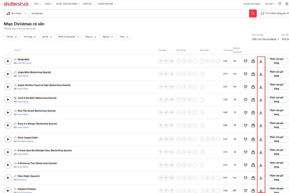Screen dimensions: 289x193
Task: Select 30-second clip for Jingle Bells
Action: click(166, 74)
